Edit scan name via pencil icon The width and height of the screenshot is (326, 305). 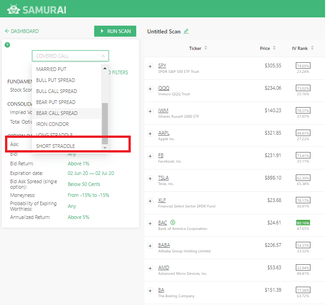[x=186, y=31]
